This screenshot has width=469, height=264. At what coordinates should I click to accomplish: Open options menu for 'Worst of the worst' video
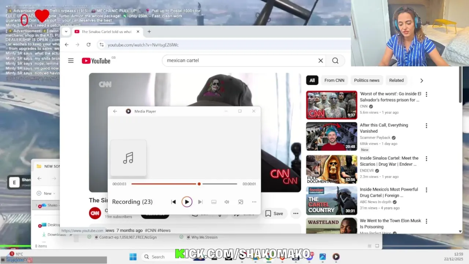(426, 94)
